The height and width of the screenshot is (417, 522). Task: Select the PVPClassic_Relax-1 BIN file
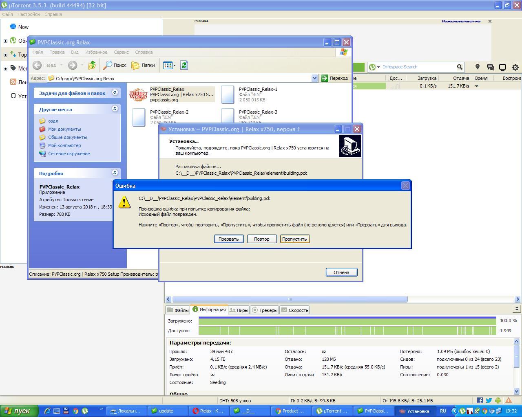pyautogui.click(x=250, y=94)
